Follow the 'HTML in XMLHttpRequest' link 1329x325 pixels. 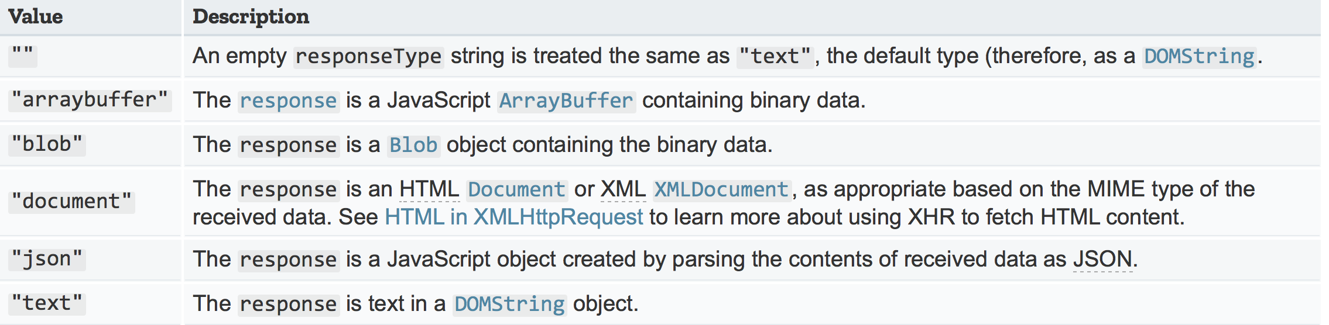pos(513,217)
